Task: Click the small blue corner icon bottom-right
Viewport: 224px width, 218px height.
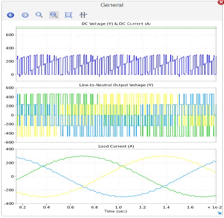Action: click(x=219, y=213)
